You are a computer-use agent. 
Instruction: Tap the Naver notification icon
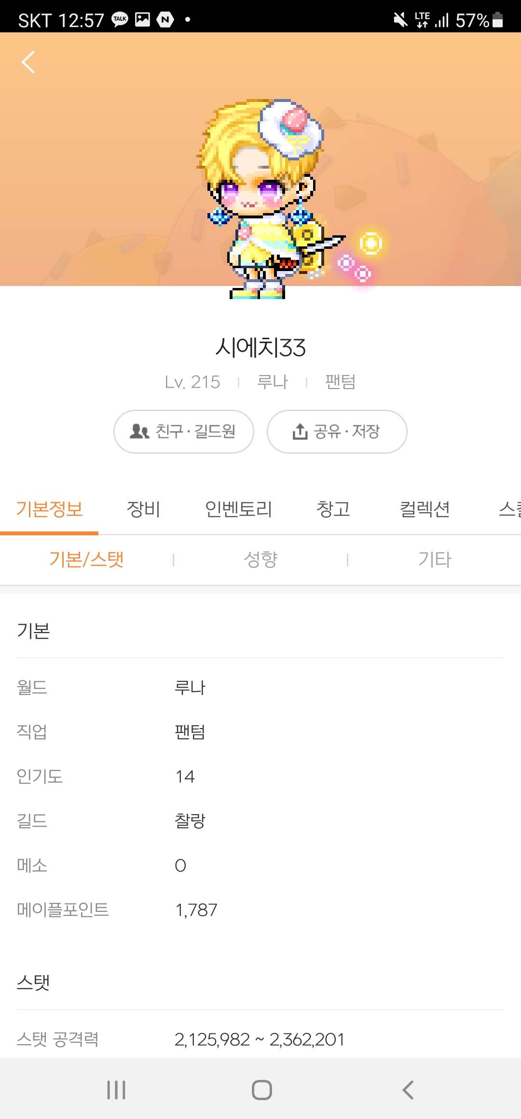click(165, 19)
